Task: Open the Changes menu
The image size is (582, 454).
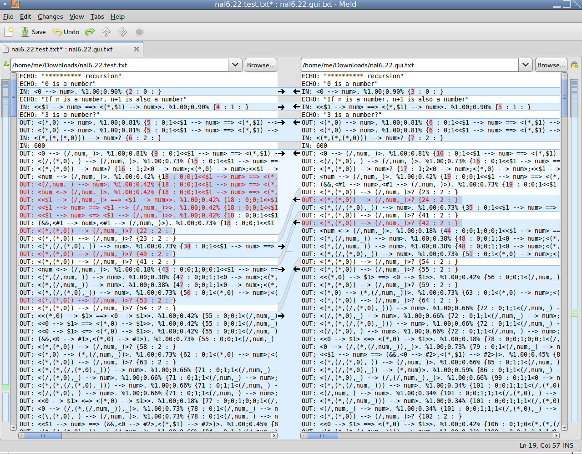Action: point(50,16)
